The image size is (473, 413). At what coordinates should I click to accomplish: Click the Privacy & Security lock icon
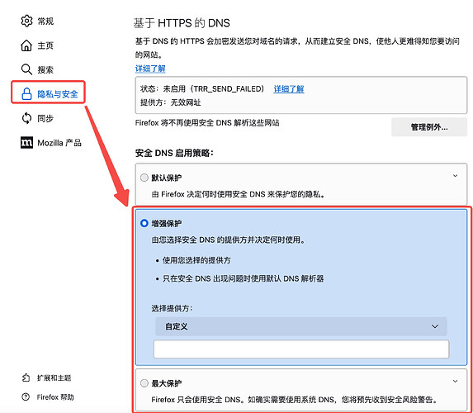coord(26,94)
